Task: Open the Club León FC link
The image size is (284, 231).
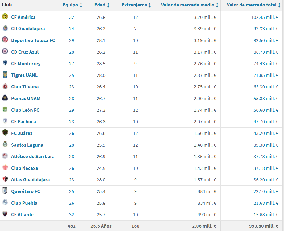Action: [x=25, y=110]
